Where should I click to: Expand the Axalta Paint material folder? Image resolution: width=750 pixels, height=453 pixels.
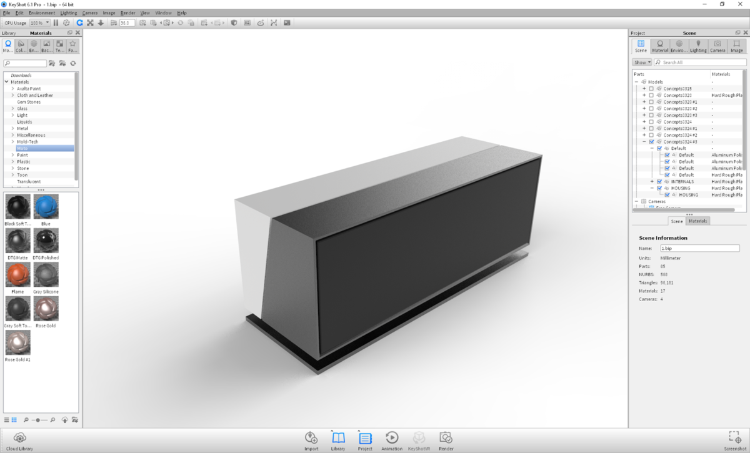pos(12,89)
